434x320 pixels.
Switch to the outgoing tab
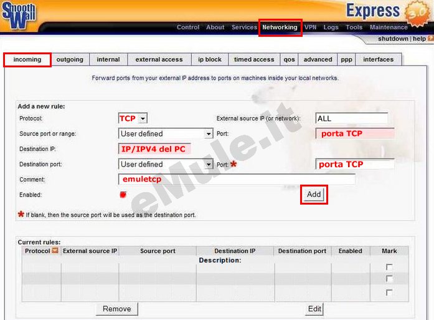(x=70, y=60)
